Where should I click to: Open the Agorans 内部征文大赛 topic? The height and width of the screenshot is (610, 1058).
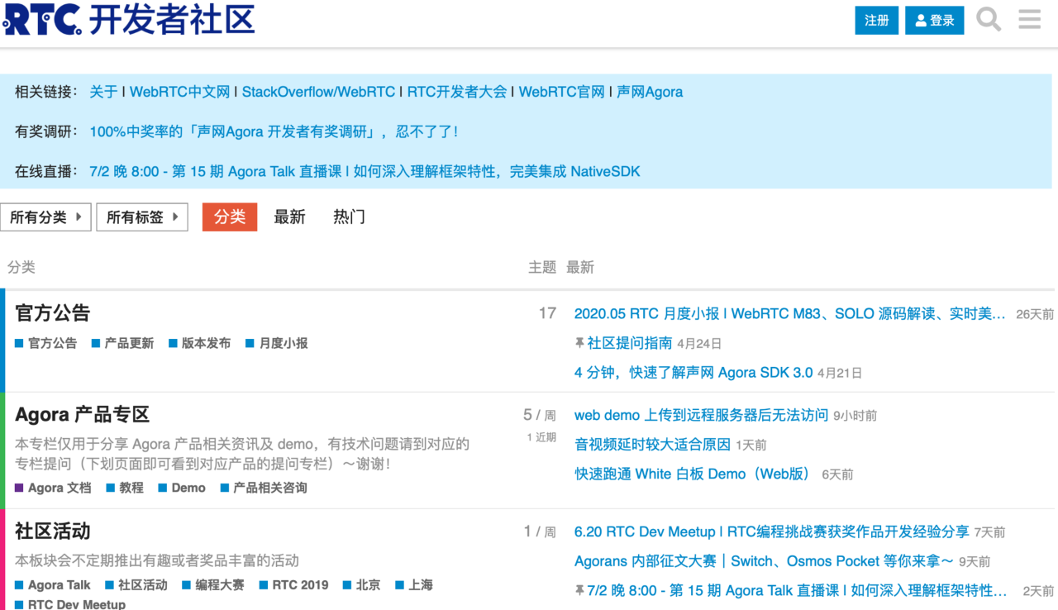764,561
